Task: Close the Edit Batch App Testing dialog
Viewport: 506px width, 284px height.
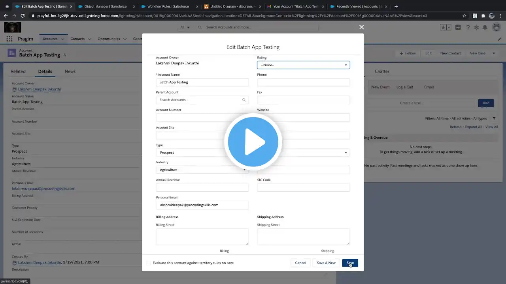Action: 361,27
